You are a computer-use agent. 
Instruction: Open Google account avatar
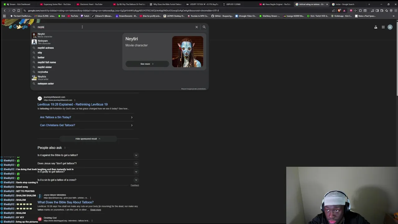click(x=390, y=27)
